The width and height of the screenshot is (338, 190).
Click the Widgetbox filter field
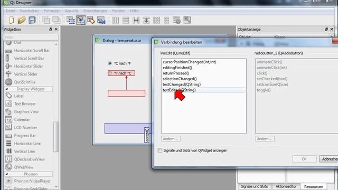(31, 37)
